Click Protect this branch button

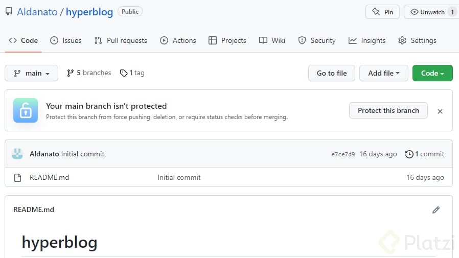pos(388,110)
